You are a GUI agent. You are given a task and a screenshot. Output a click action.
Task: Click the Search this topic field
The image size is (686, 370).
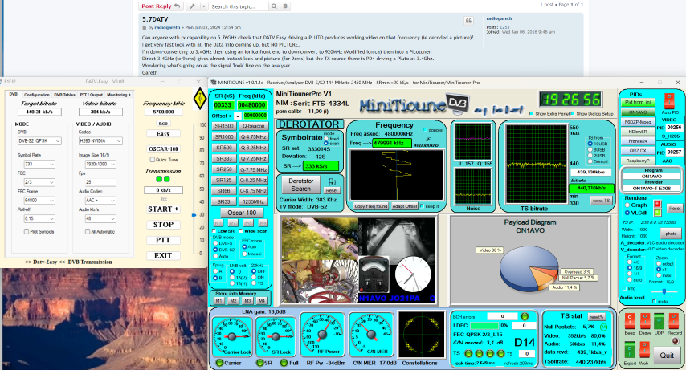[x=239, y=6]
